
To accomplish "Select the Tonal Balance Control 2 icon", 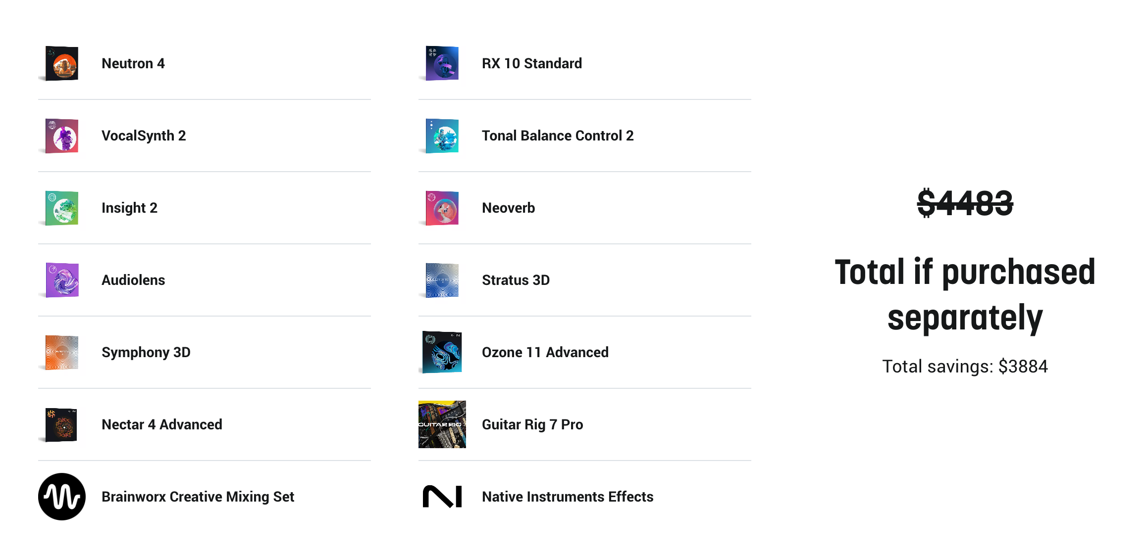I will [x=442, y=136].
